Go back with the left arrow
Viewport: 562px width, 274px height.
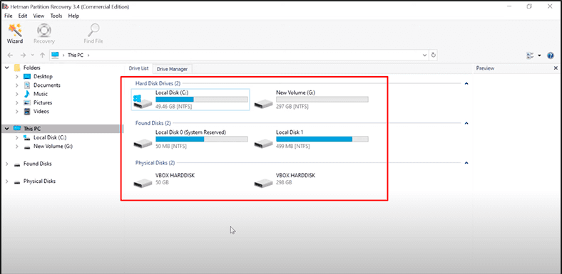tap(10, 55)
